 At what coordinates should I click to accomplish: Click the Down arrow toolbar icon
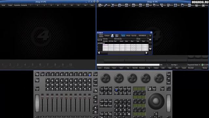point(134,5)
